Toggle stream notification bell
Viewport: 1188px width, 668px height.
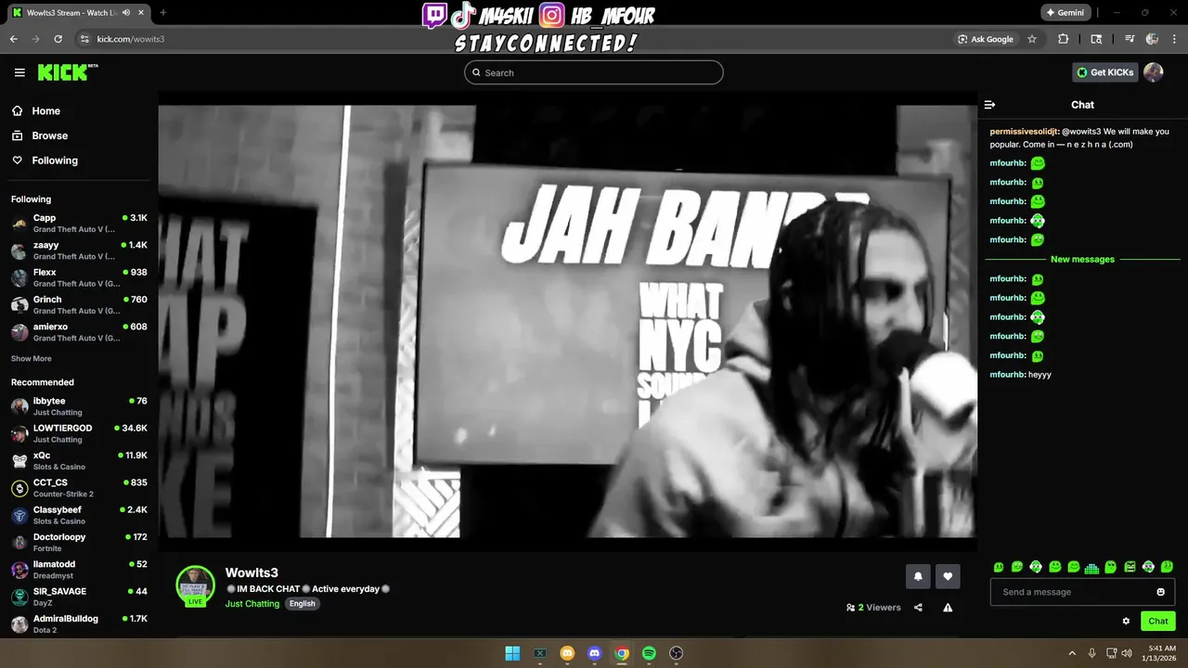(x=918, y=576)
